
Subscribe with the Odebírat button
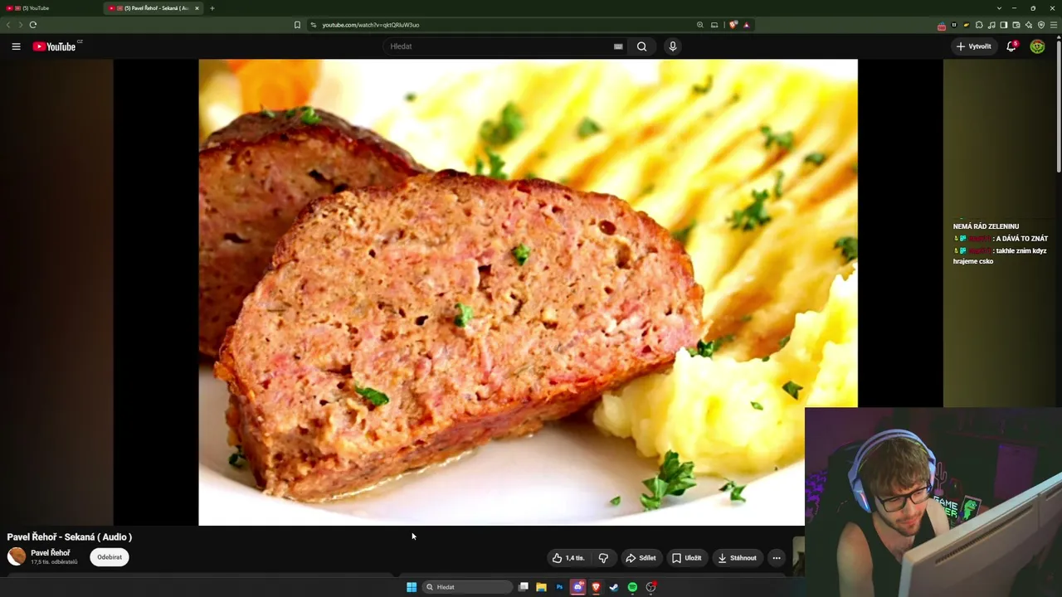coord(110,557)
